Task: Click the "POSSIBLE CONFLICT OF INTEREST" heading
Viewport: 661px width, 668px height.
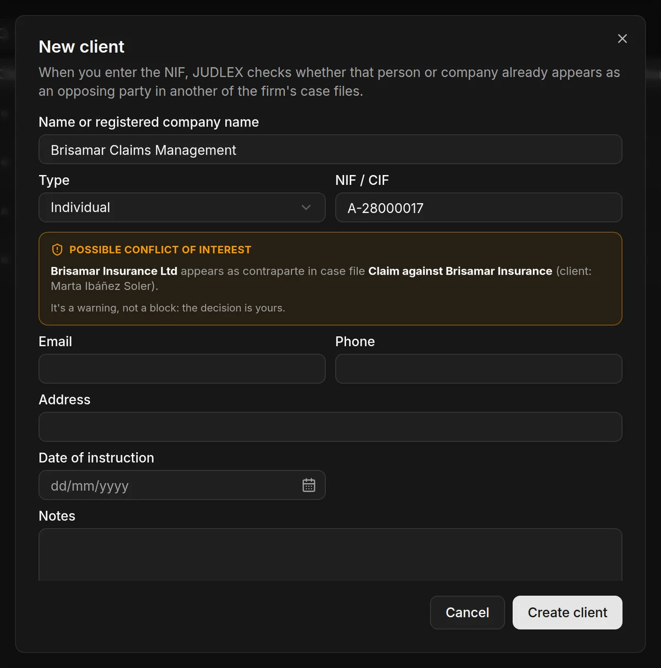Action: pyautogui.click(x=160, y=250)
